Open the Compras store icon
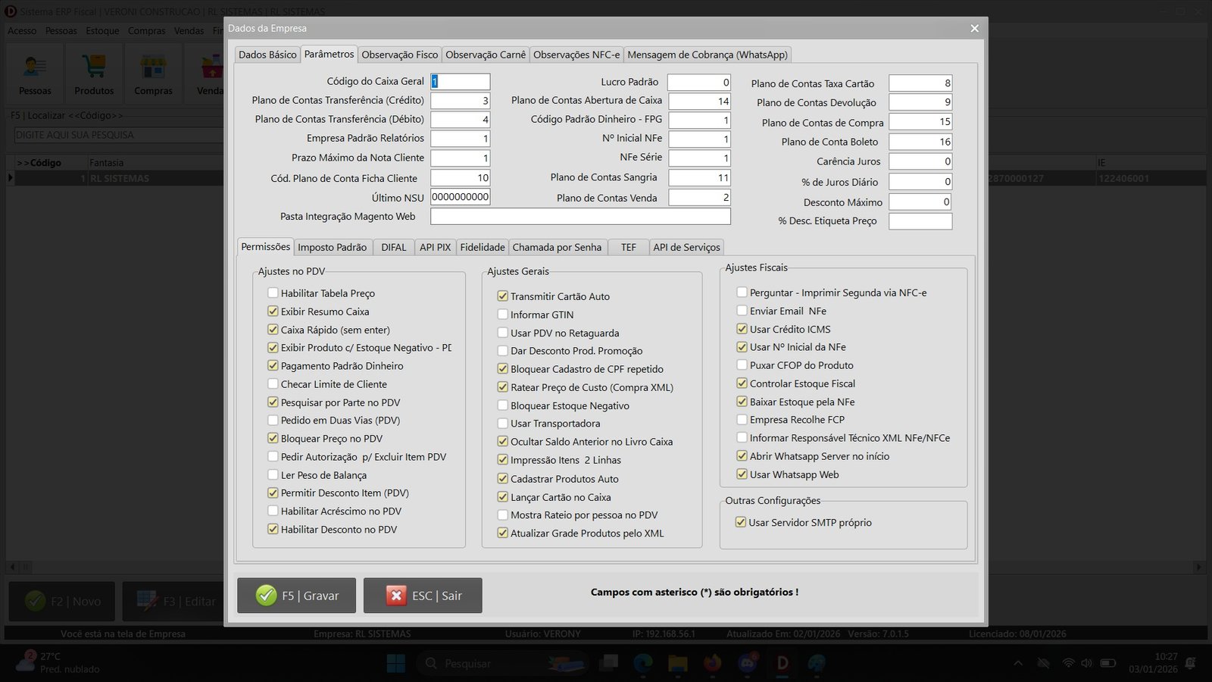The height and width of the screenshot is (682, 1212). 153,68
